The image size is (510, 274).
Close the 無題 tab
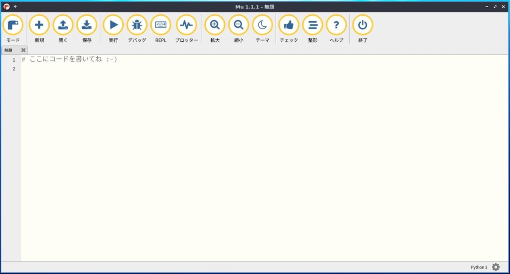[x=23, y=50]
